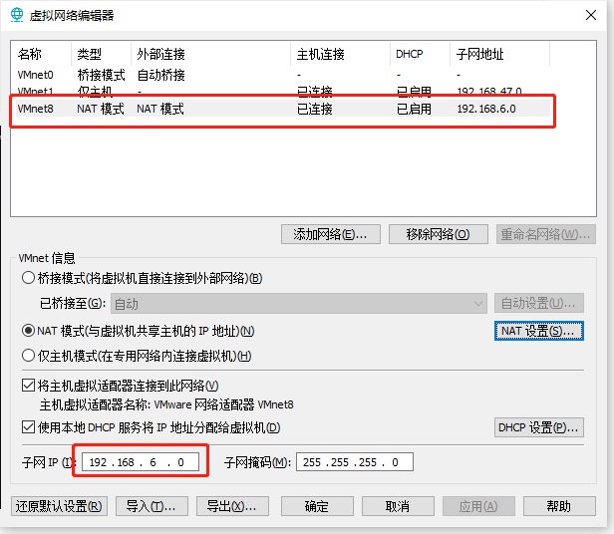
Task: Click 自动桥接 cell in VMnet0 row
Action: pos(160,75)
